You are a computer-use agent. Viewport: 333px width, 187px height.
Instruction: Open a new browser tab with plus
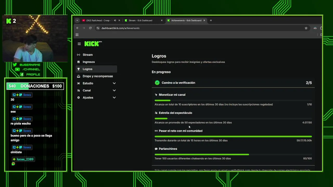[x=211, y=21]
